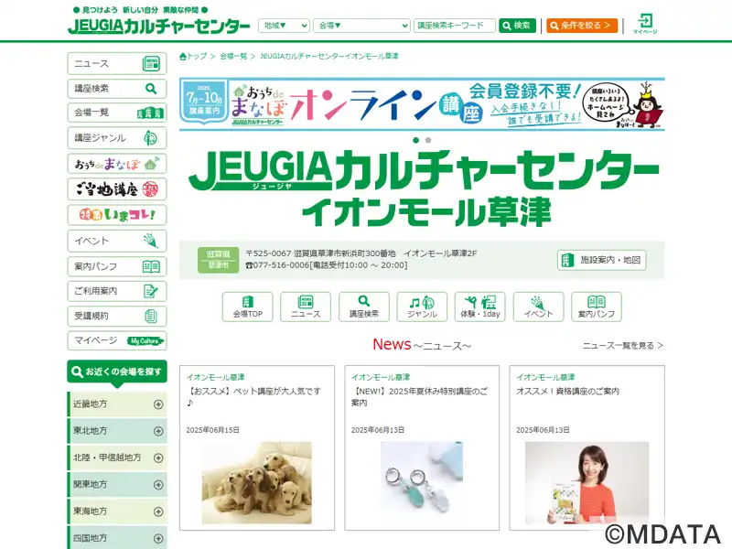Viewport: 732px width, 549px height.
Task: Select the second carousel dot indicator
Action: point(428,140)
